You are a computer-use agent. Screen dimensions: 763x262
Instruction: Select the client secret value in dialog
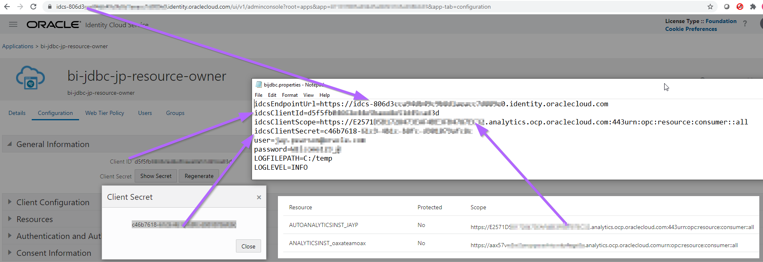(x=184, y=225)
